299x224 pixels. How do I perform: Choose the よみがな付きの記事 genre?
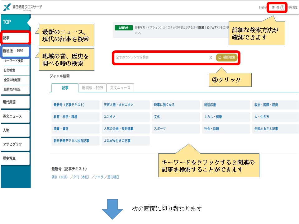click(126, 141)
